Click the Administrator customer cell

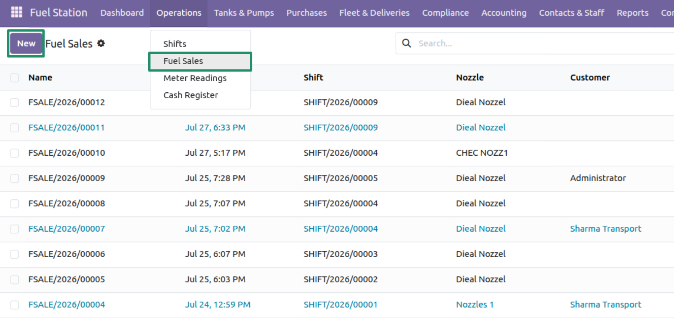(598, 178)
